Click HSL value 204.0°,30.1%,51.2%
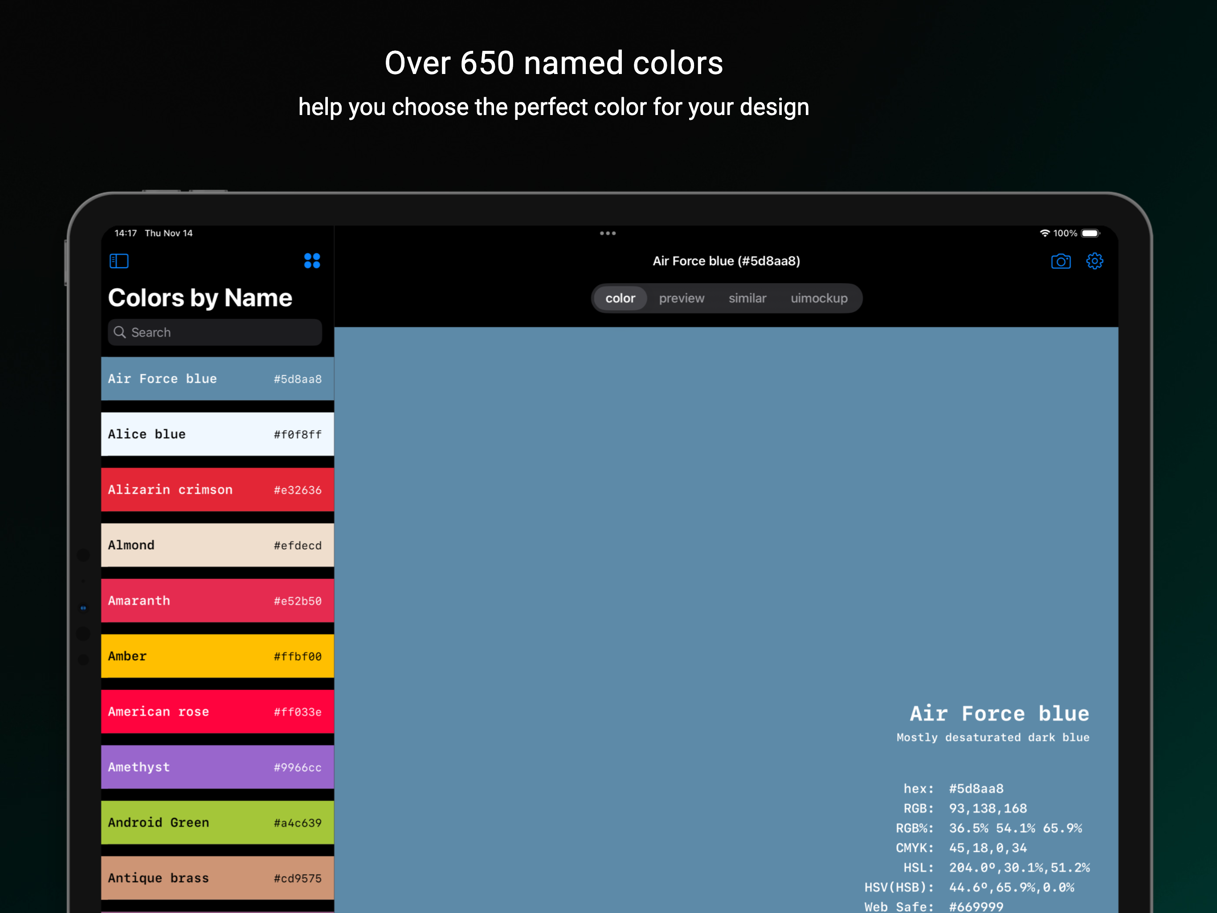1217x913 pixels. pos(1019,868)
